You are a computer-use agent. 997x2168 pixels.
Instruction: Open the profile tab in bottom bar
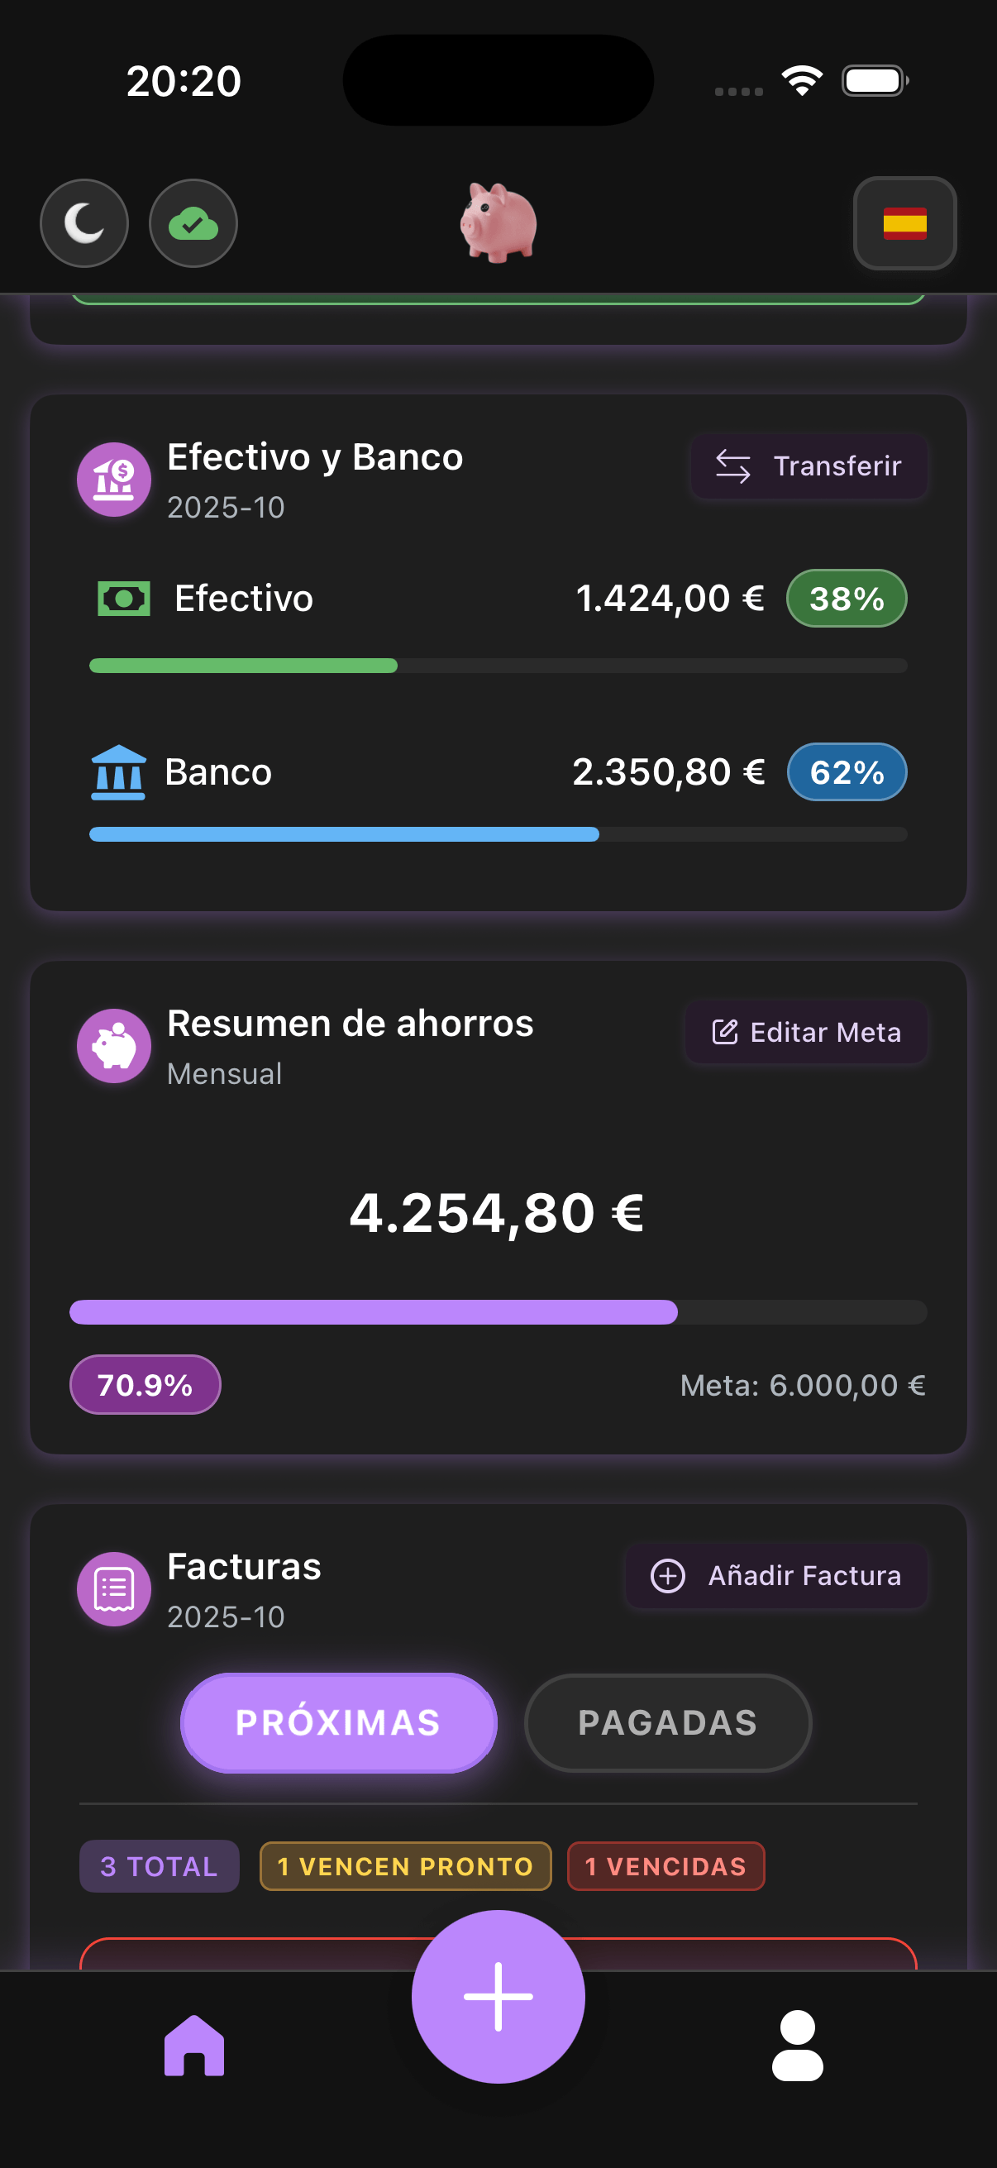[797, 2045]
